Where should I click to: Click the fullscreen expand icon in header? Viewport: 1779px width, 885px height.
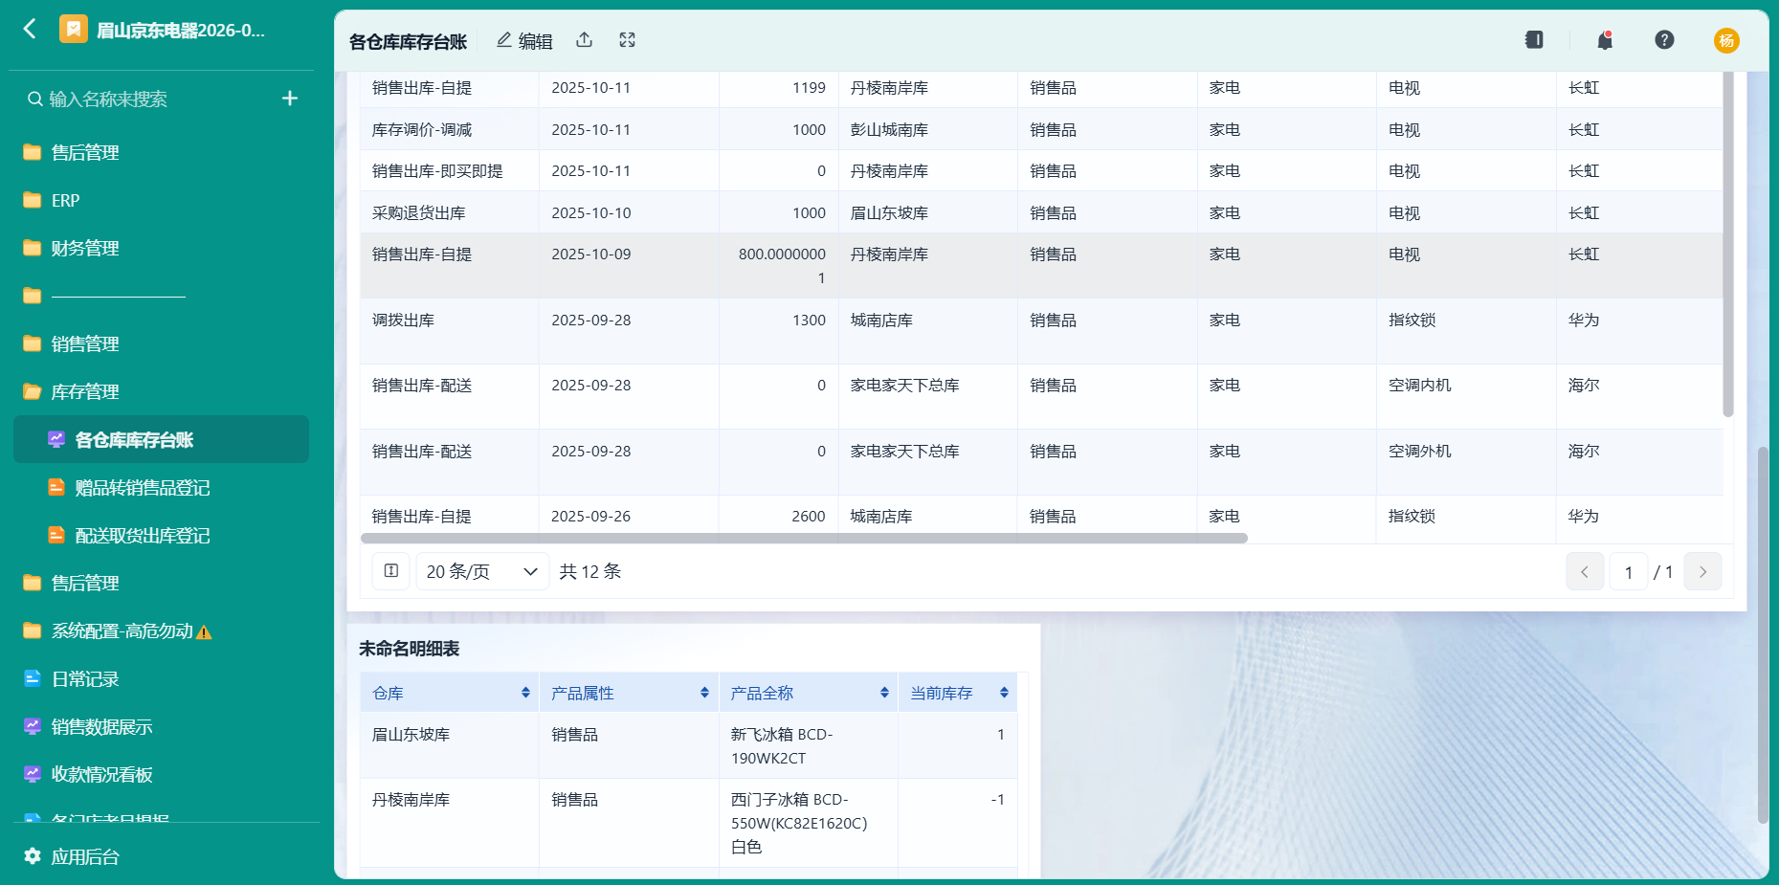point(628,40)
